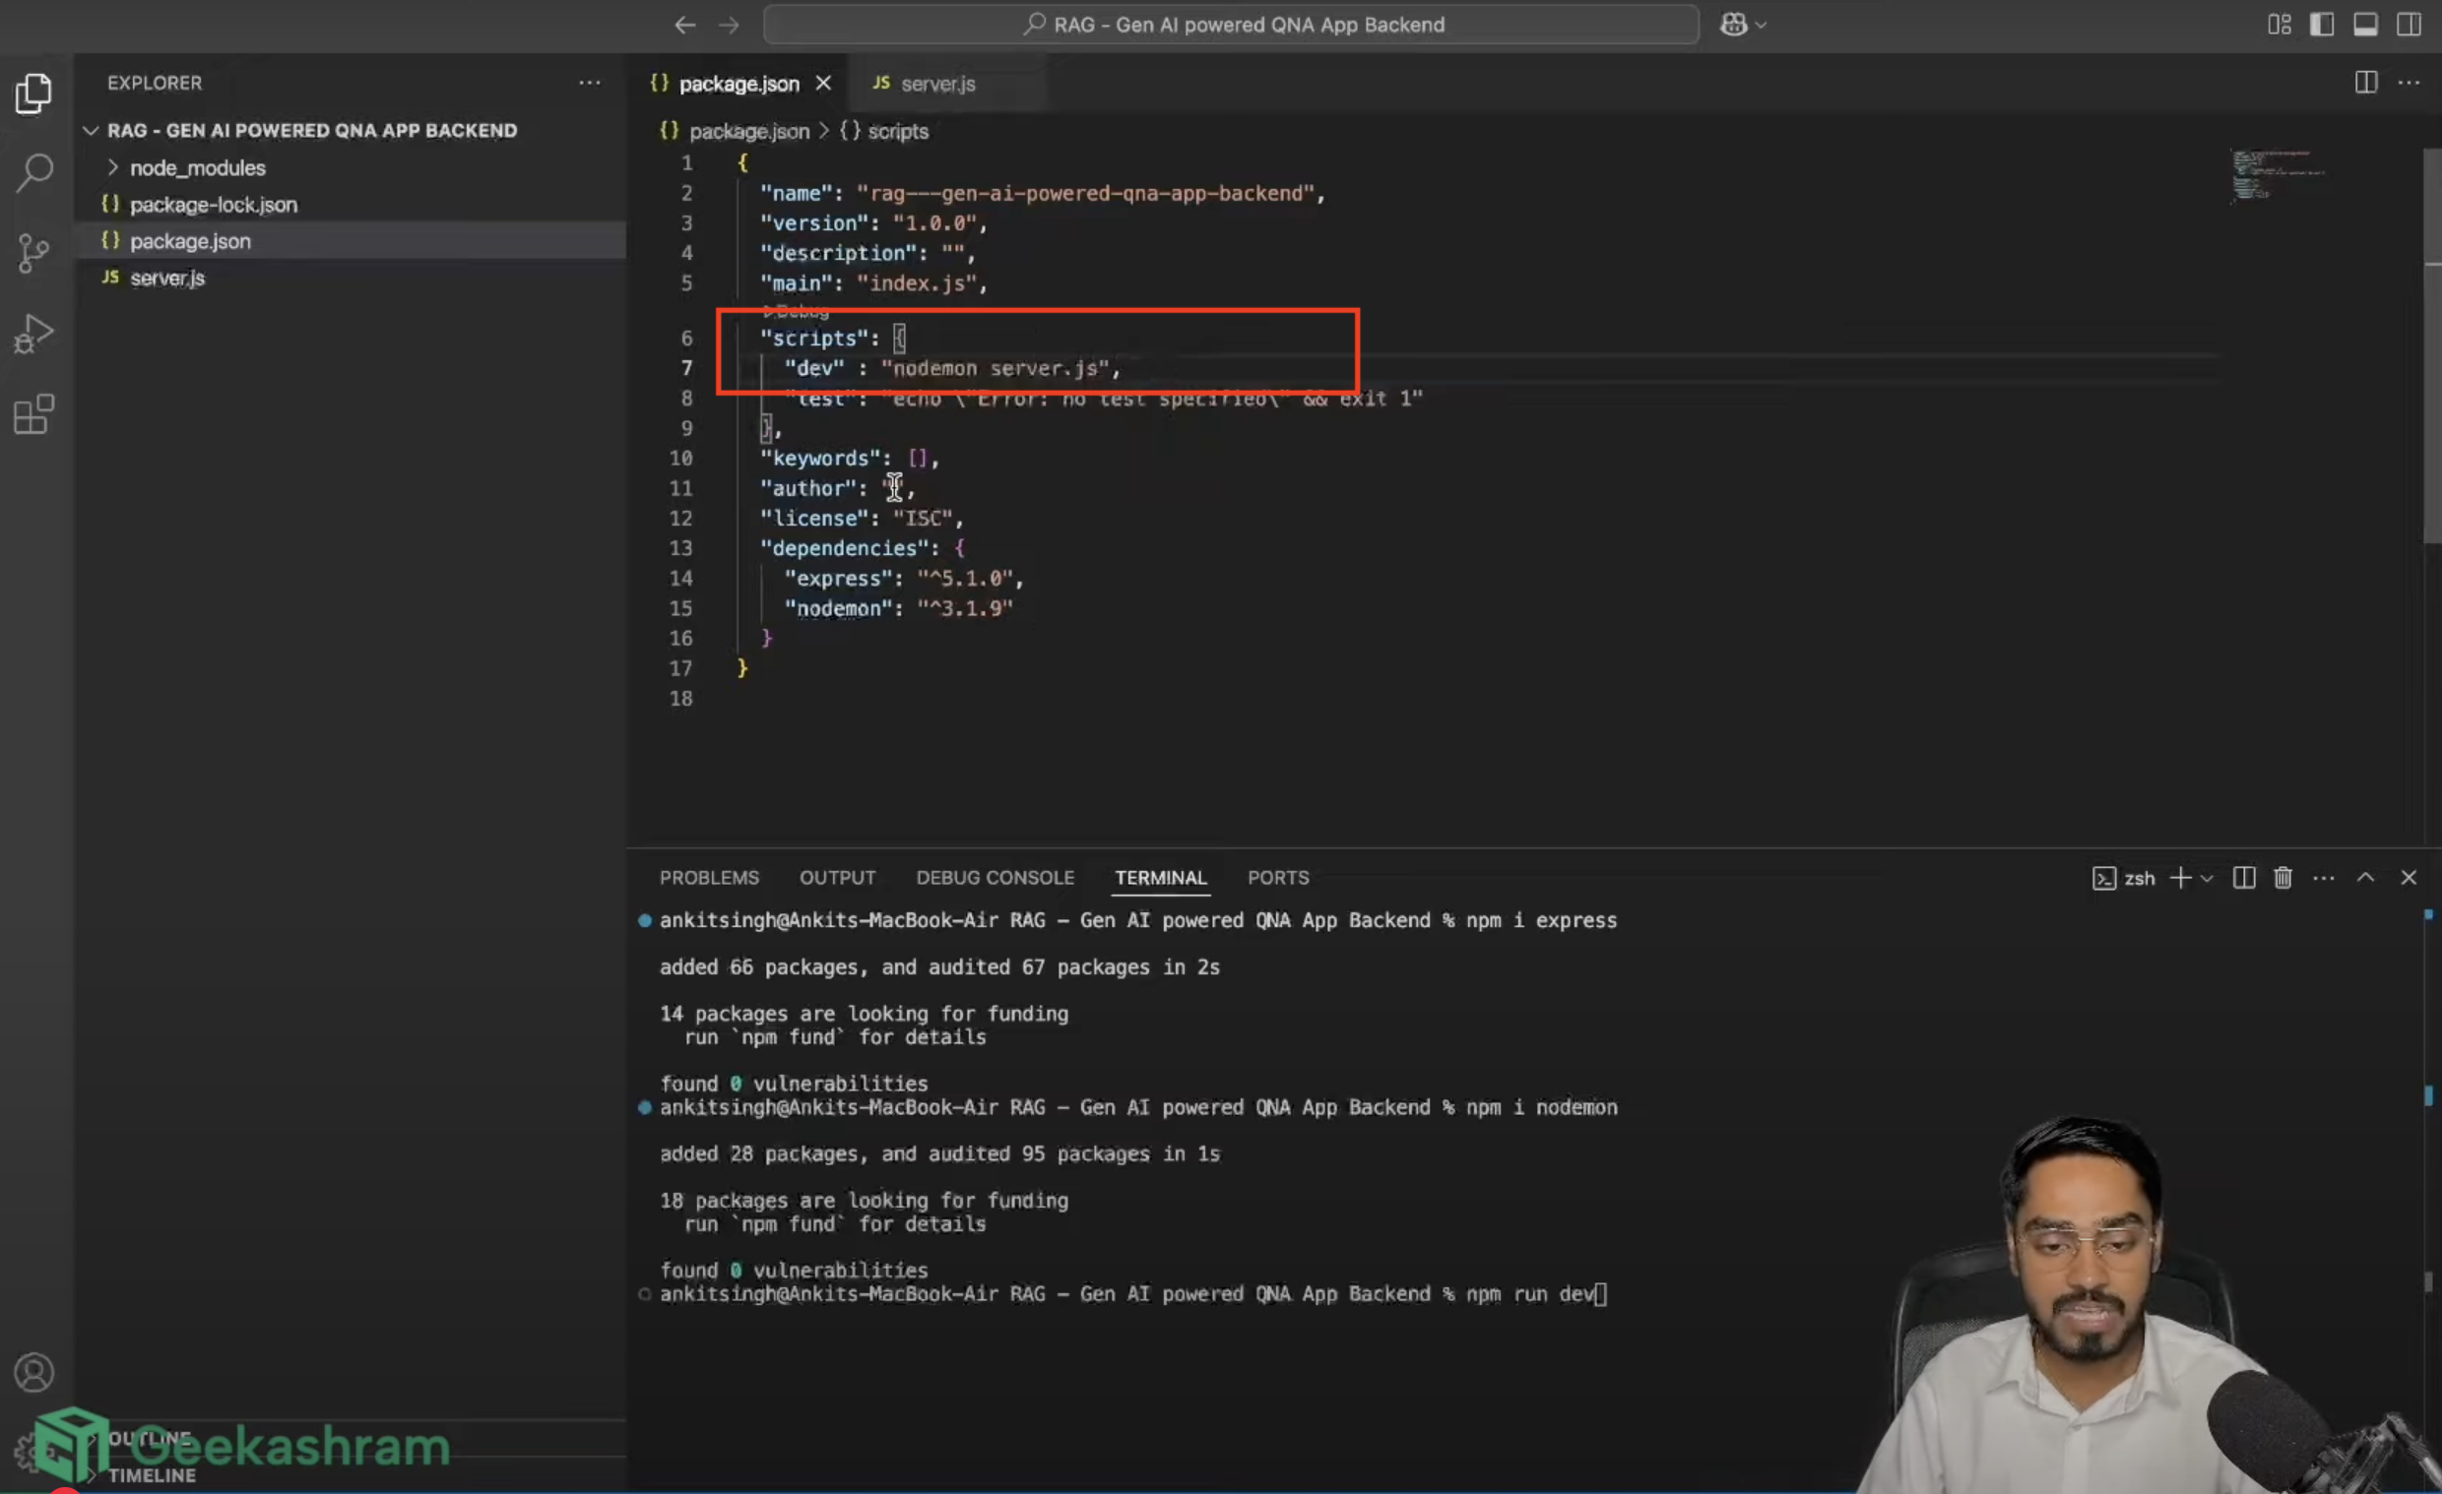Screen dimensions: 2442x1494
Task: Maximize the panel size chevron
Action: click(x=2365, y=878)
